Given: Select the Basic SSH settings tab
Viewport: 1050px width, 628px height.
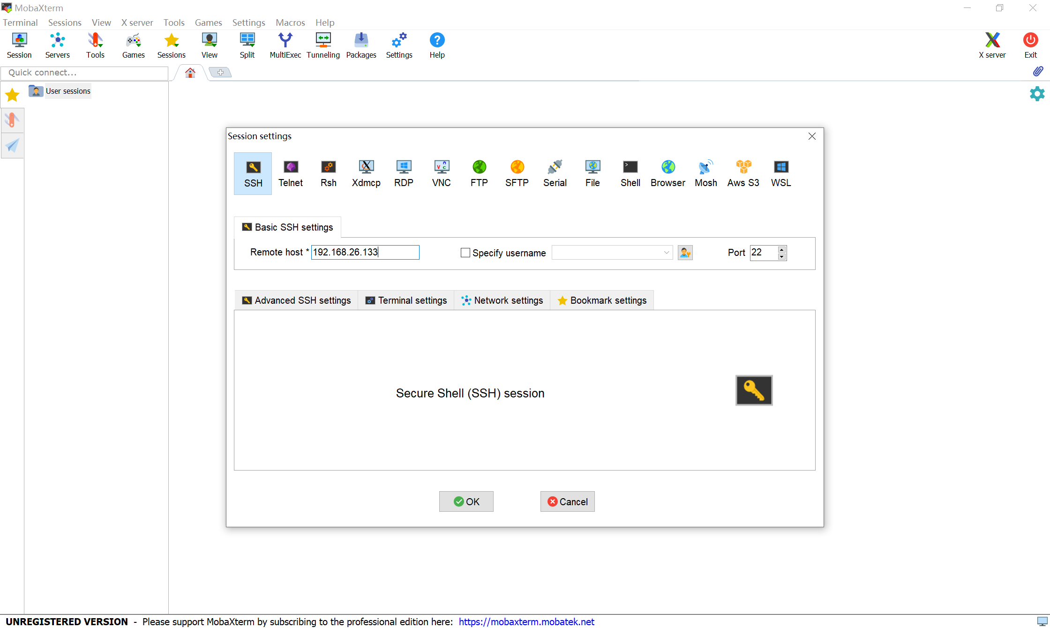Looking at the screenshot, I should pyautogui.click(x=287, y=227).
